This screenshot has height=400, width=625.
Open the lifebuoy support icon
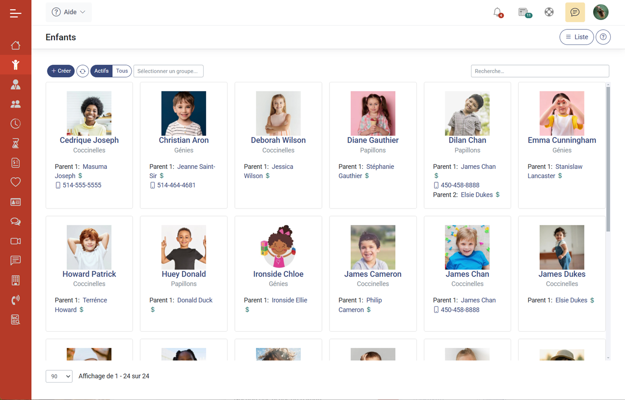(x=549, y=12)
